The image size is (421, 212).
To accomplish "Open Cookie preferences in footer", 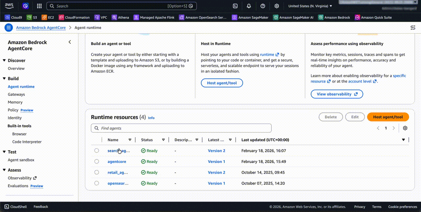I will 403,207.
